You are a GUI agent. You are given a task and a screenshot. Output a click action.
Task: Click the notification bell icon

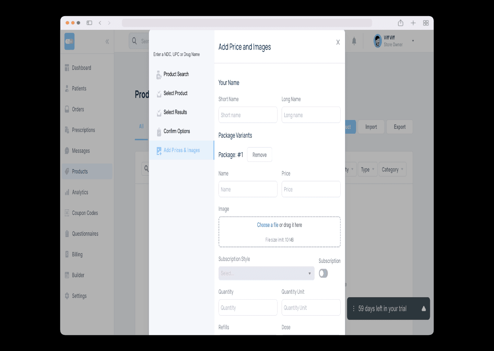(354, 41)
